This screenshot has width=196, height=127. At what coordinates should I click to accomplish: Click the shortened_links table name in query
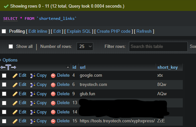point(57,19)
